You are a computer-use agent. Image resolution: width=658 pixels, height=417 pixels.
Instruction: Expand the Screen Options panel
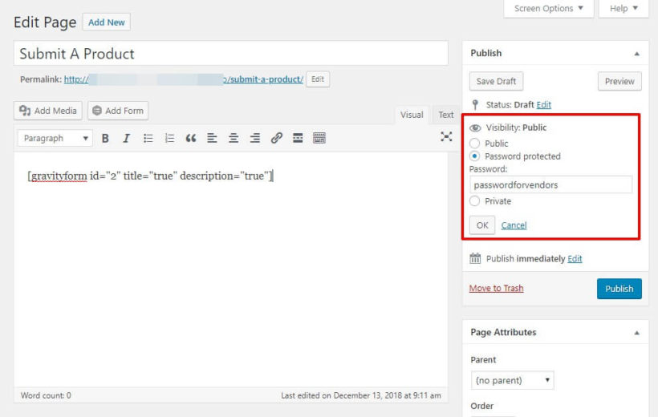(549, 8)
